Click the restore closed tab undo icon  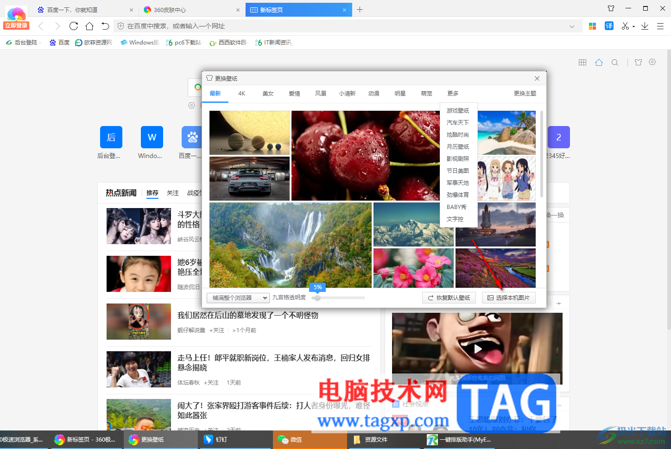point(105,26)
